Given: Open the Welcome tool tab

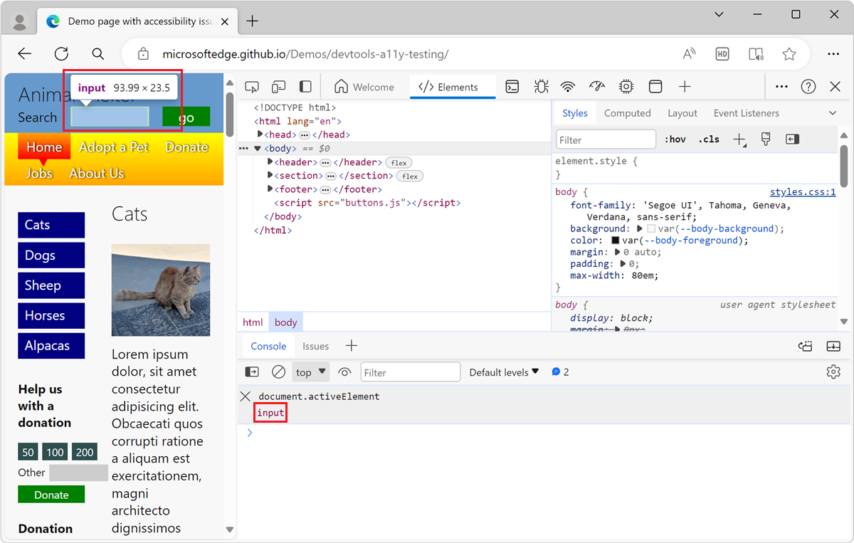Looking at the screenshot, I should [365, 86].
